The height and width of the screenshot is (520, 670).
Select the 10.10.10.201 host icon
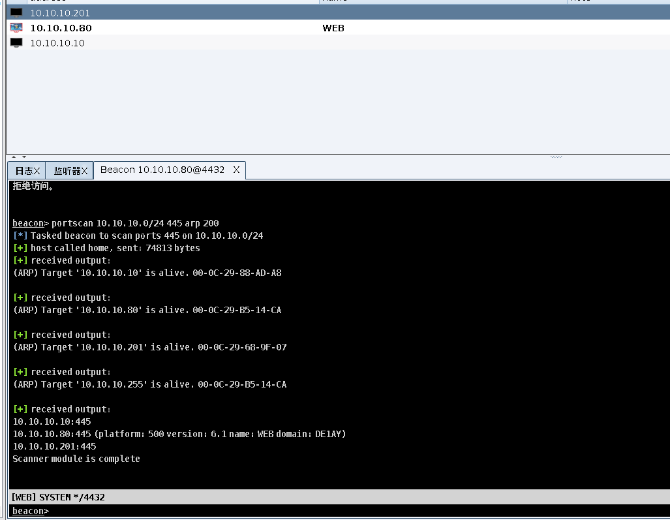[x=16, y=12]
